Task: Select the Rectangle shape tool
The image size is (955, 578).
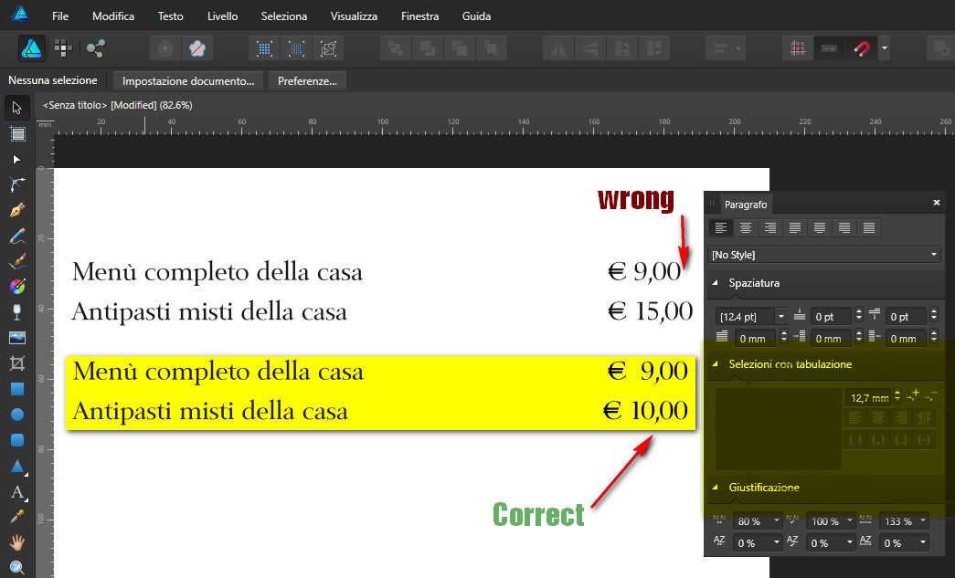Action: pos(17,389)
